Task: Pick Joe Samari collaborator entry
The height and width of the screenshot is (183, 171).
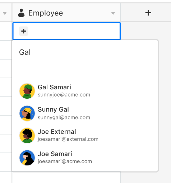Action: pyautogui.click(x=85, y=158)
